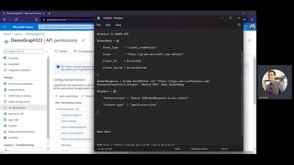The height and width of the screenshot is (165, 294).
Task: Click the info icon in admin consent notice
Action: [x=58, y=67]
